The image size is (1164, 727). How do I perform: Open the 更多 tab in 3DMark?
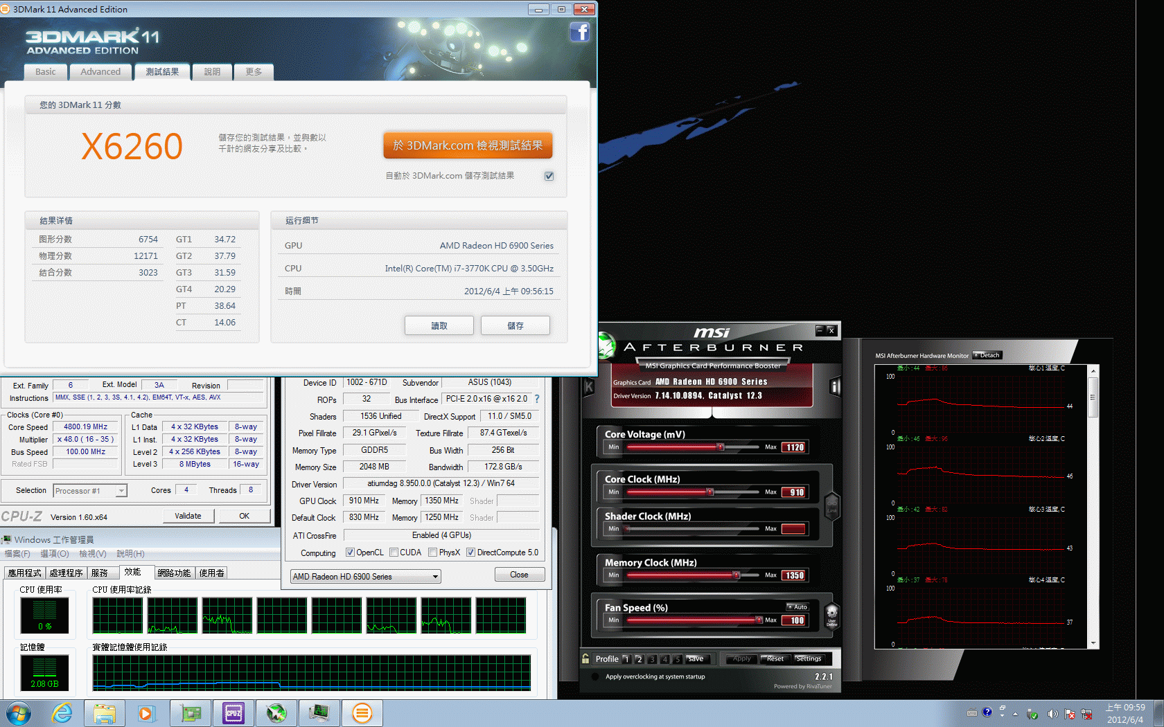(254, 71)
